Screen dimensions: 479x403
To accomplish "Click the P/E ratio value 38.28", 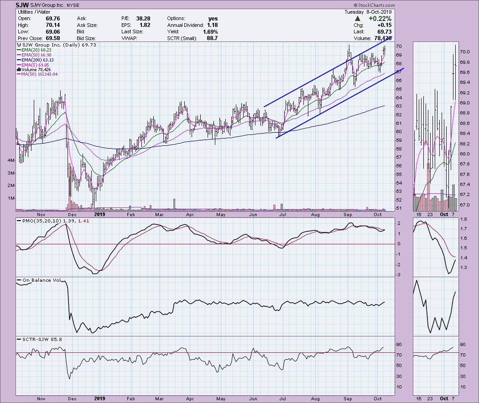I will point(143,19).
